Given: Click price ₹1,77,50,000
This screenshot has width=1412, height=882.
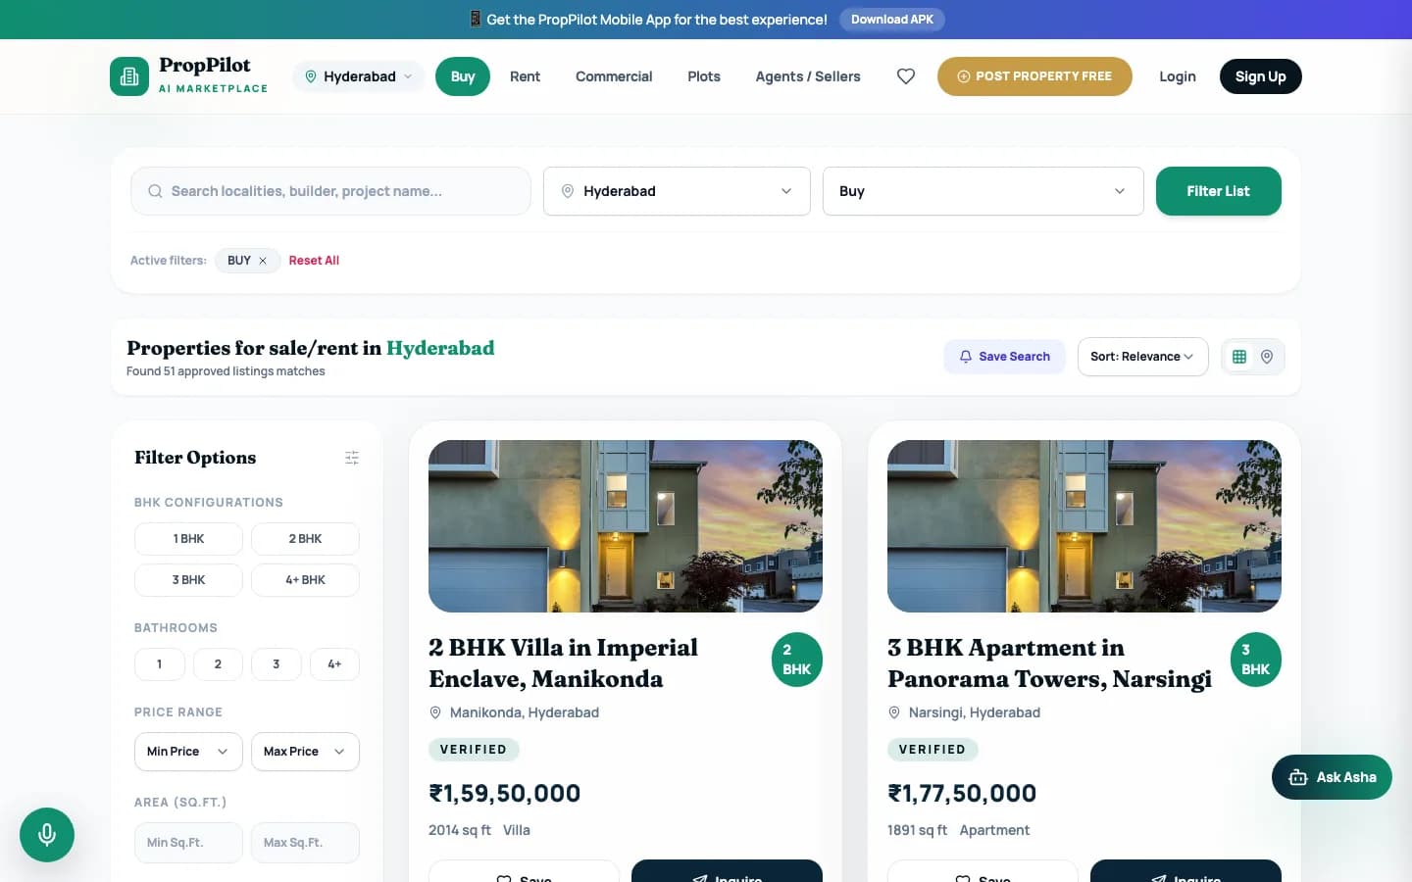Looking at the screenshot, I should point(962,793).
